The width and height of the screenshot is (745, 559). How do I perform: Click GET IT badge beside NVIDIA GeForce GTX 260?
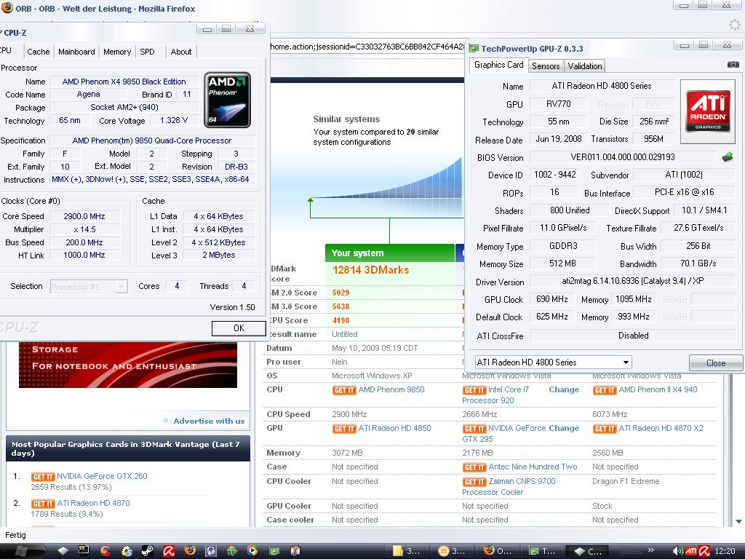pos(43,477)
